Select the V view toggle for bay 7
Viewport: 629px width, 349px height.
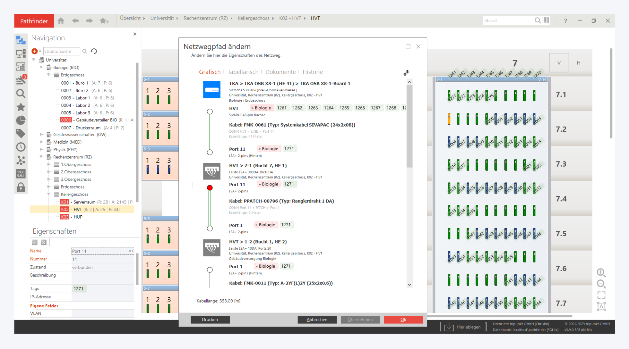559,63
